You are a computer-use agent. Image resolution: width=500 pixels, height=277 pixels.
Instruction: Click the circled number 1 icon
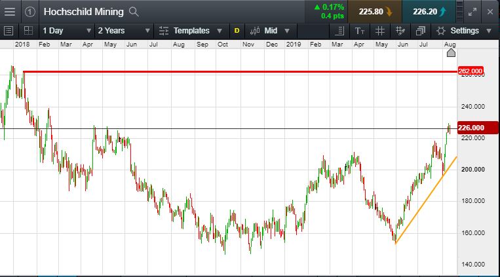[30, 12]
